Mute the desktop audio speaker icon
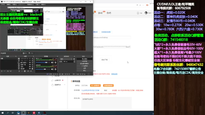Image resolution: width=205 pixels, height=115 pixels. 53,69
